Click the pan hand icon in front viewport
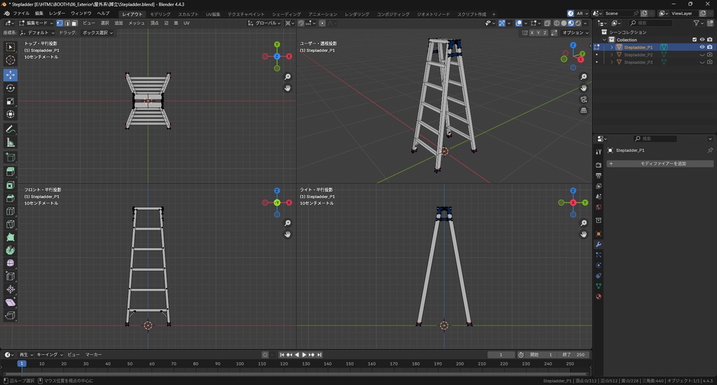Image resolution: width=717 pixels, height=385 pixels. click(288, 234)
